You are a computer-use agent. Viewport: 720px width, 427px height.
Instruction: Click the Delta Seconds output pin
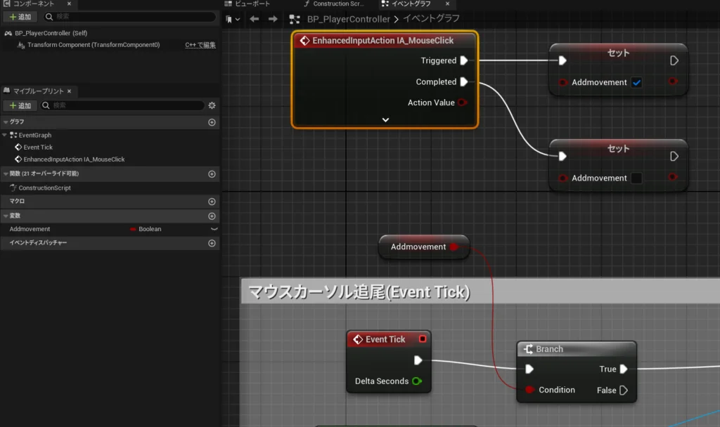[417, 381]
